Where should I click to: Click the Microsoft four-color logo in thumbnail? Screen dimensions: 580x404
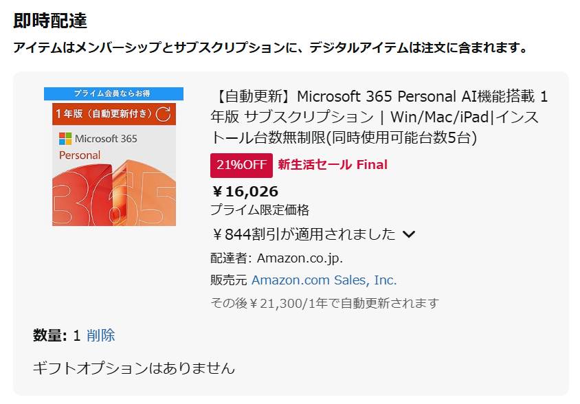click(x=65, y=138)
